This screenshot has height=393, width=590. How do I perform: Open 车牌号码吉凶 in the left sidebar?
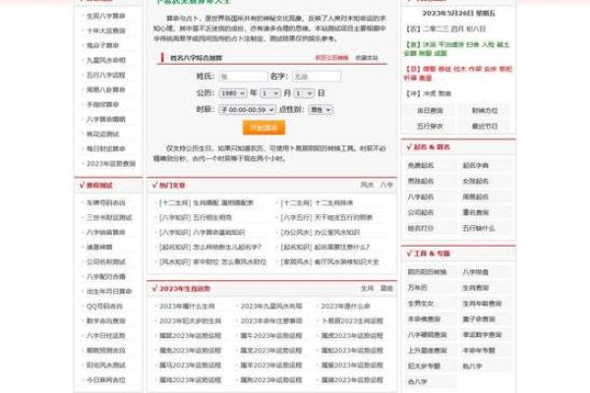pos(106,202)
